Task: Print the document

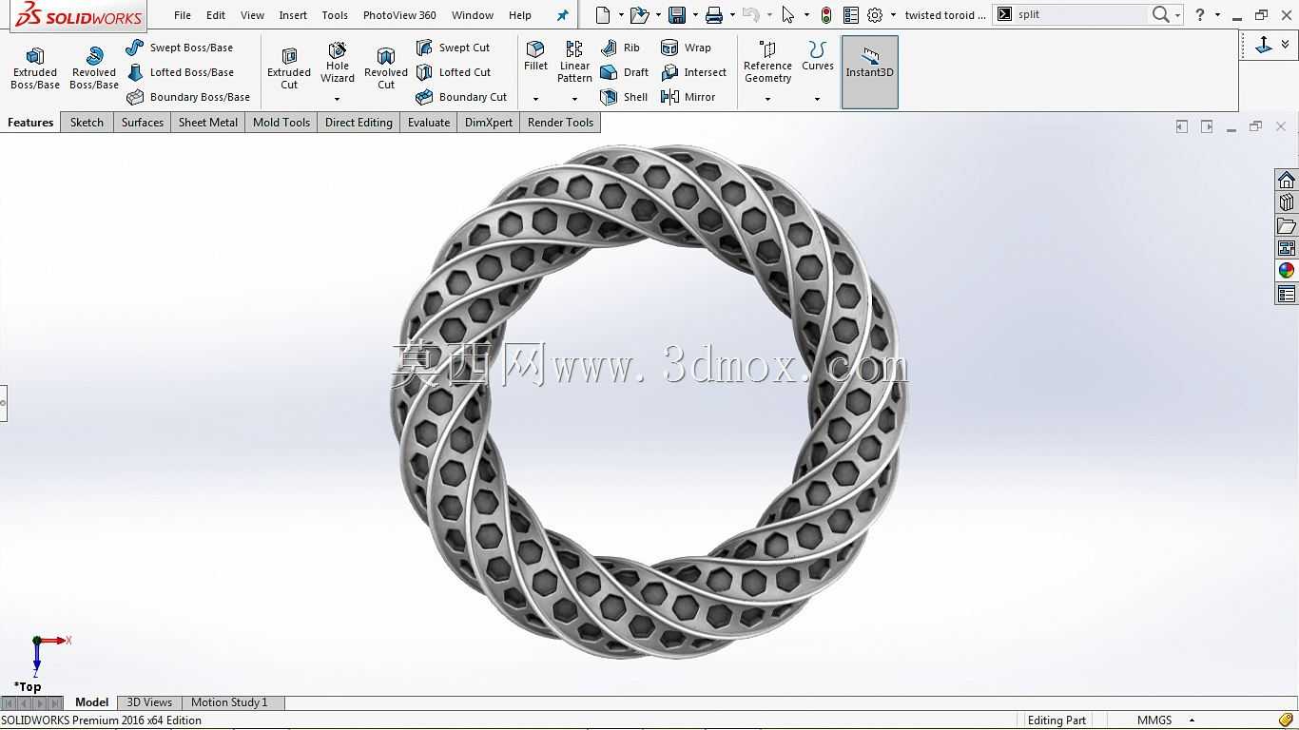Action: click(714, 14)
